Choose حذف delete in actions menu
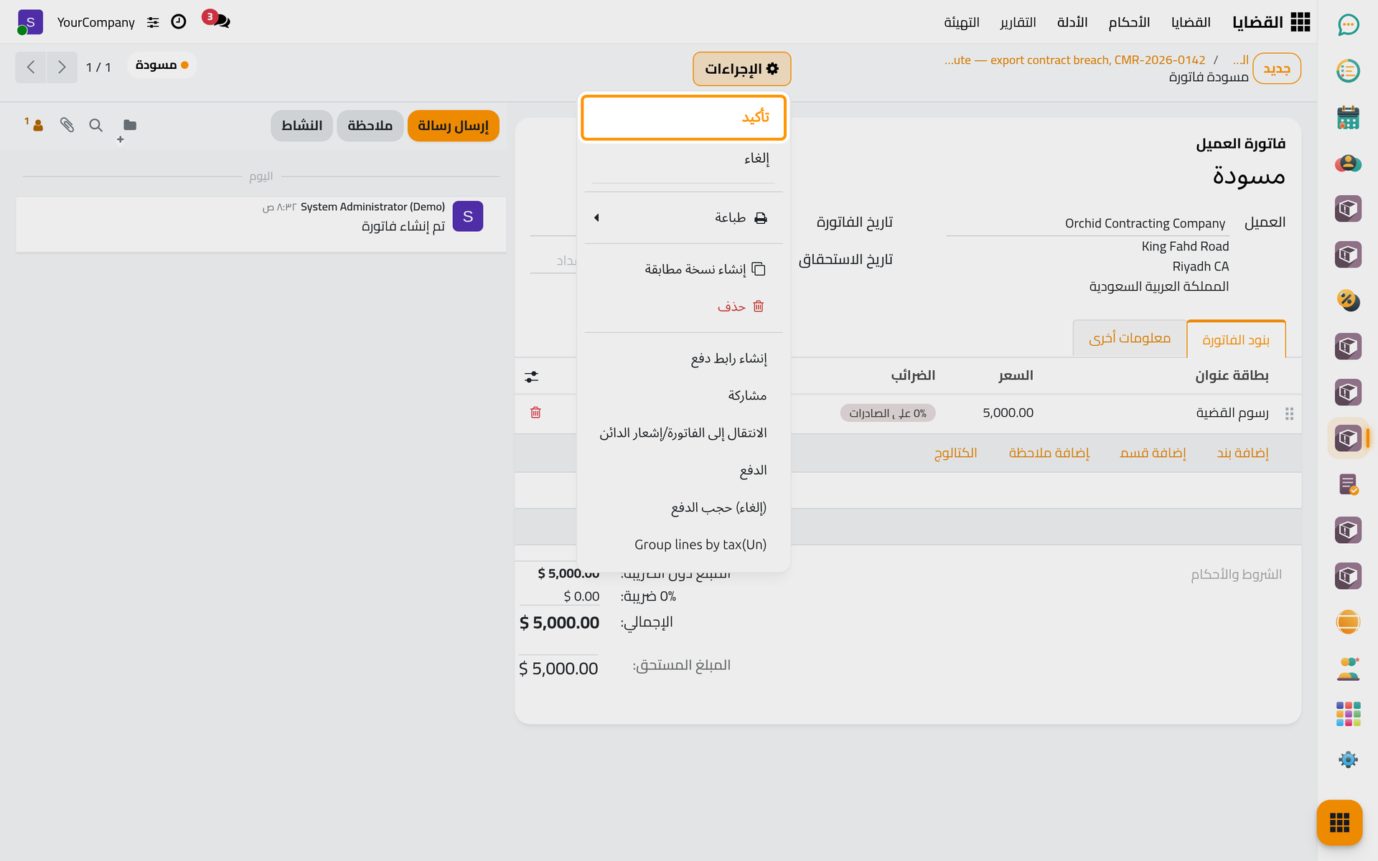 pyautogui.click(x=683, y=306)
